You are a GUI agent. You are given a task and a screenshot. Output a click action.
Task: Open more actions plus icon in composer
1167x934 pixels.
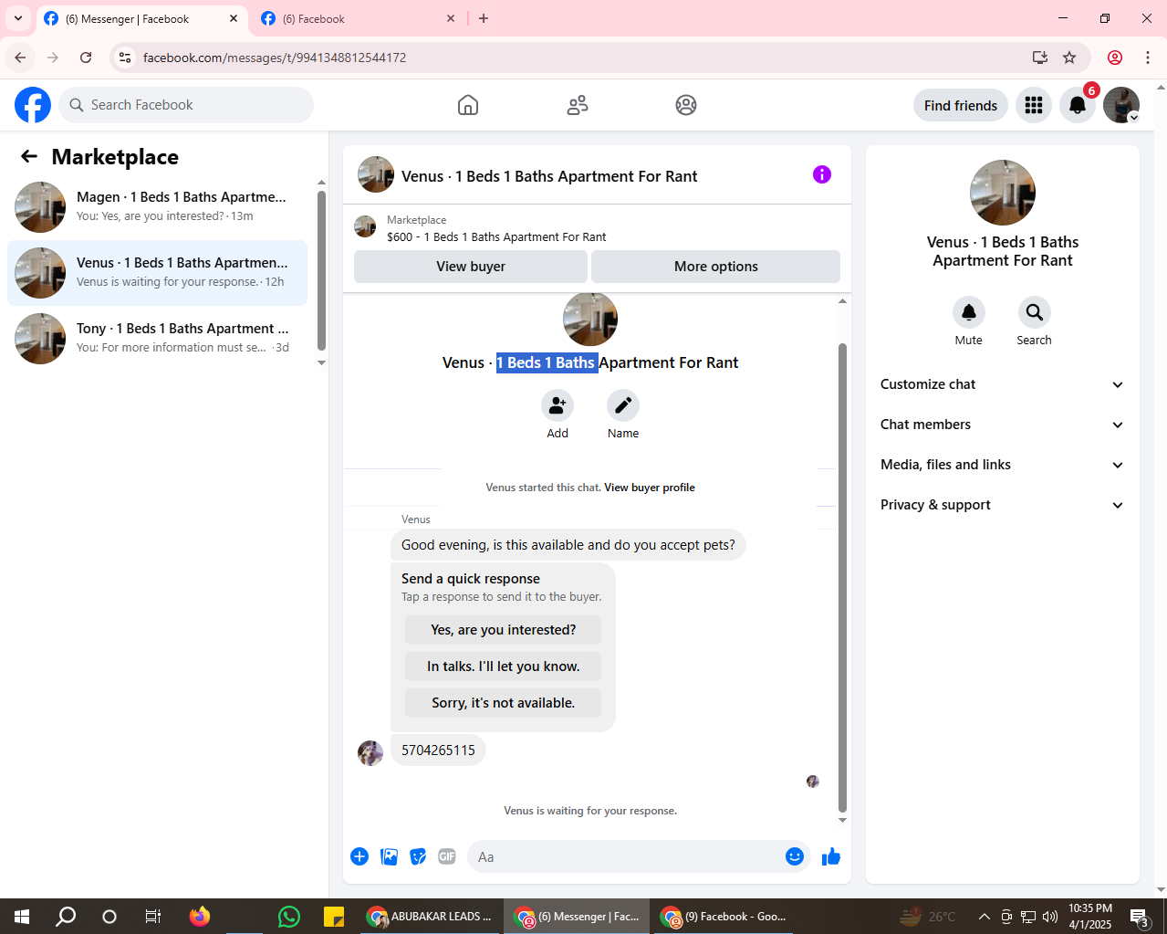pyautogui.click(x=359, y=856)
